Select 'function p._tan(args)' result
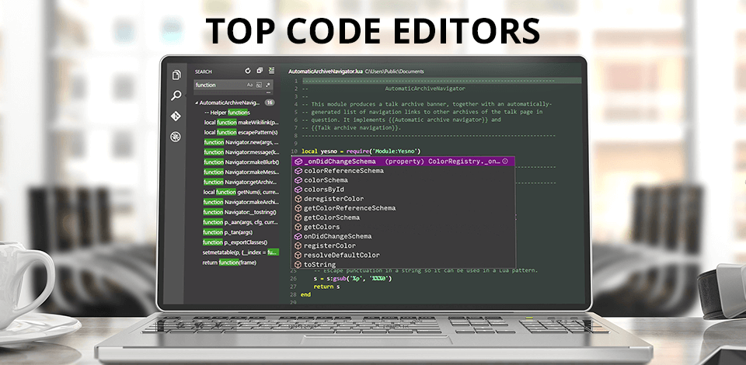The width and height of the screenshot is (746, 365). [228, 232]
